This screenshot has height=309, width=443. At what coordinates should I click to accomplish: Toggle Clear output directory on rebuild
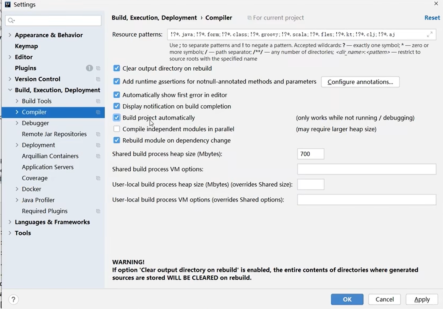point(117,68)
